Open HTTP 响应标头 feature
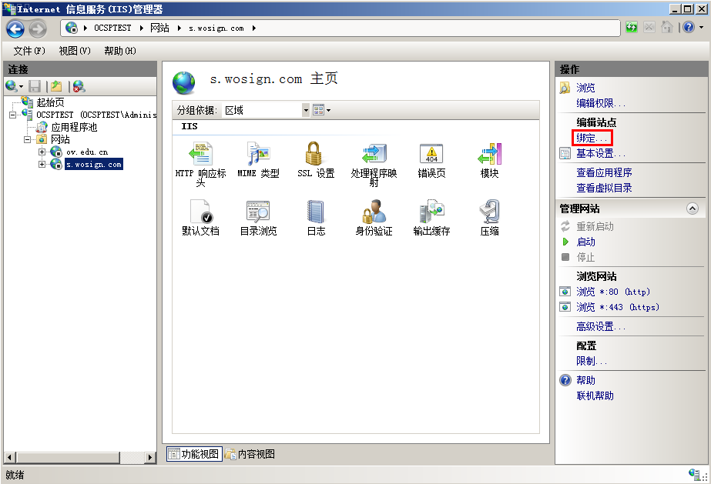 200,155
